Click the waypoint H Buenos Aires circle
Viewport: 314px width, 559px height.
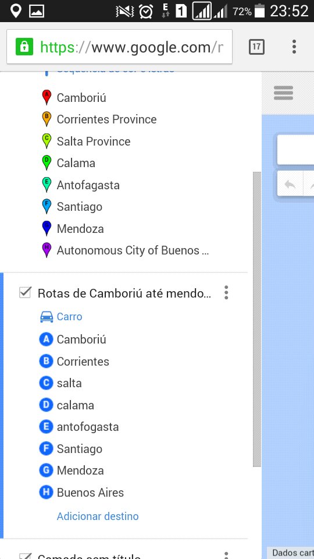coord(46,493)
